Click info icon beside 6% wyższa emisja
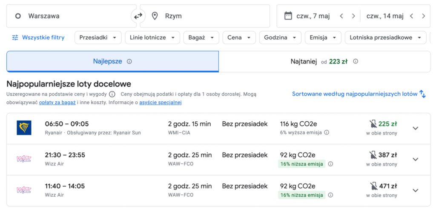 (327, 132)
